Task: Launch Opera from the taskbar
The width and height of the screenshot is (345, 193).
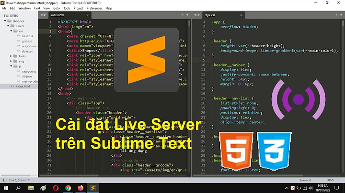Action: 56,188
